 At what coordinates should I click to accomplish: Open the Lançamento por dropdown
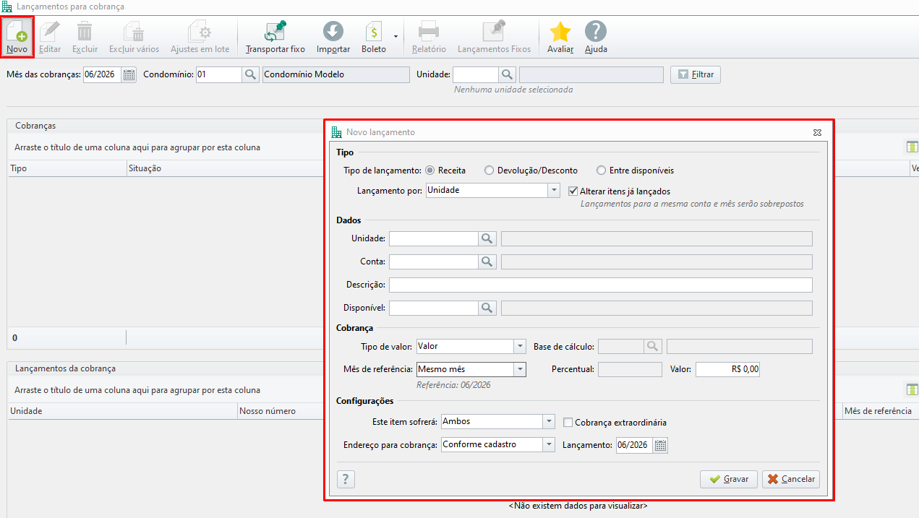pos(554,191)
